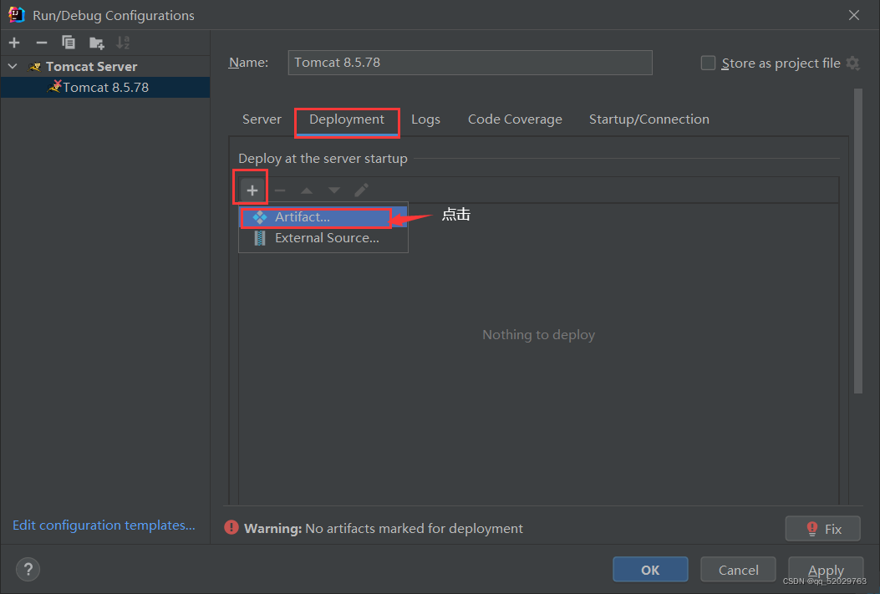Click the IntelliJ logo in title bar
This screenshot has width=880, height=594.
(x=17, y=15)
